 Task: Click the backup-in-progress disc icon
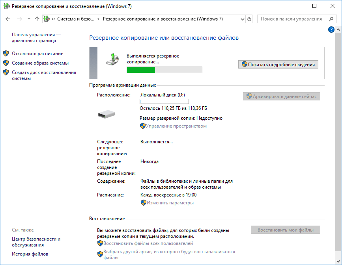pyautogui.click(x=113, y=59)
